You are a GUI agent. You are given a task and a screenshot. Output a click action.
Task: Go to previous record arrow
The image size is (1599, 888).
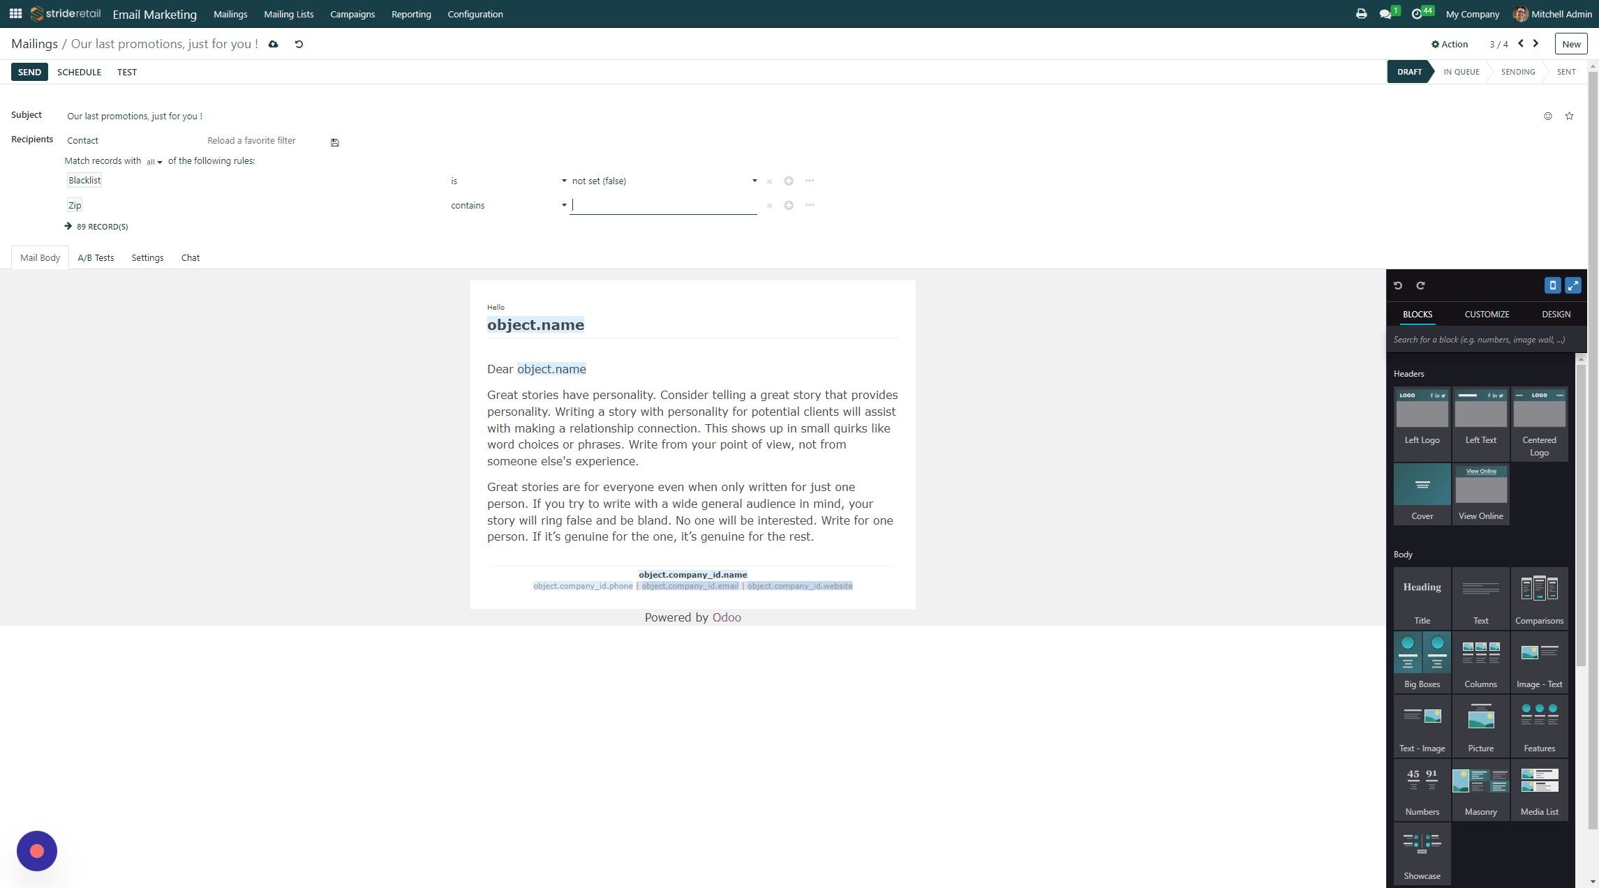pyautogui.click(x=1521, y=43)
